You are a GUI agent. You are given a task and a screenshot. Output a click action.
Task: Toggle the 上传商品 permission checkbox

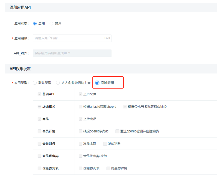coord(80,119)
